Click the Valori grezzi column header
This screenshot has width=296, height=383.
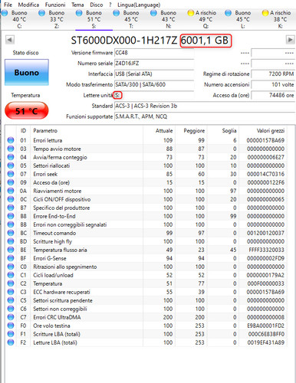coord(271,131)
